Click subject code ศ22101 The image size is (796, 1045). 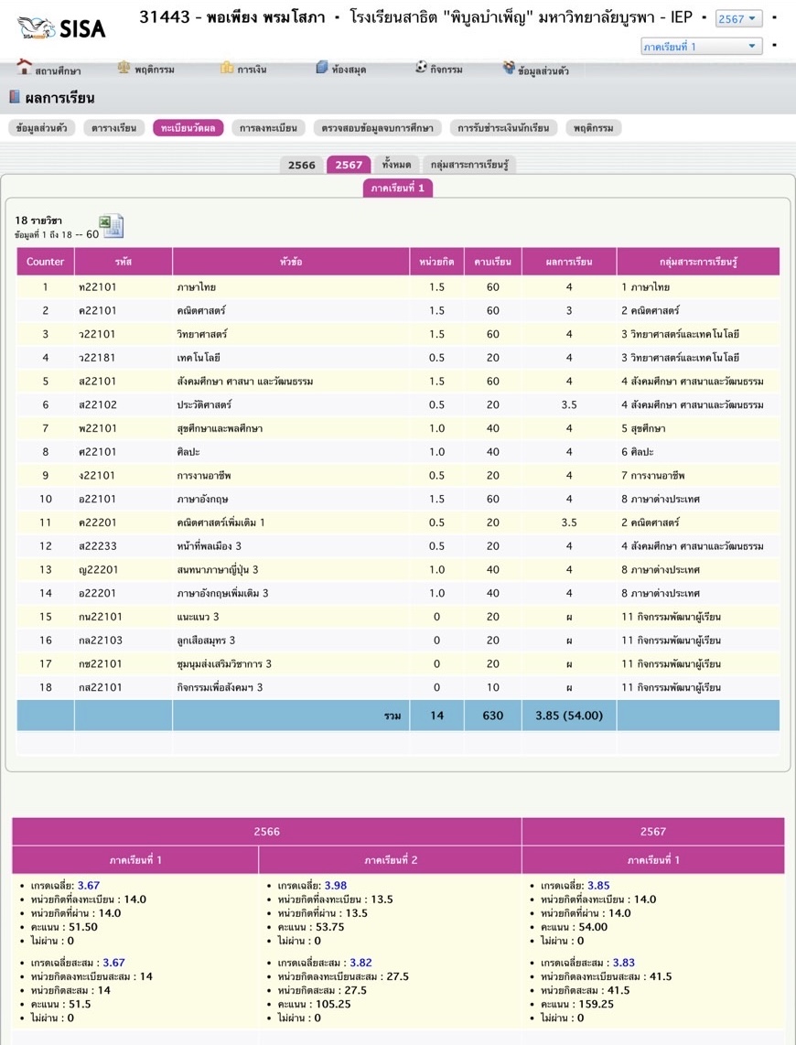coord(97,452)
